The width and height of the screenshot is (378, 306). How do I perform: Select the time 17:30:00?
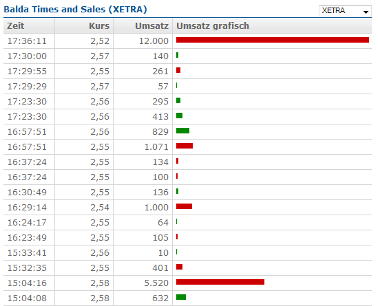pyautogui.click(x=27, y=56)
